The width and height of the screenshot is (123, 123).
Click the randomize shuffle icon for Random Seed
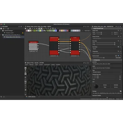pyautogui.click(x=116, y=56)
